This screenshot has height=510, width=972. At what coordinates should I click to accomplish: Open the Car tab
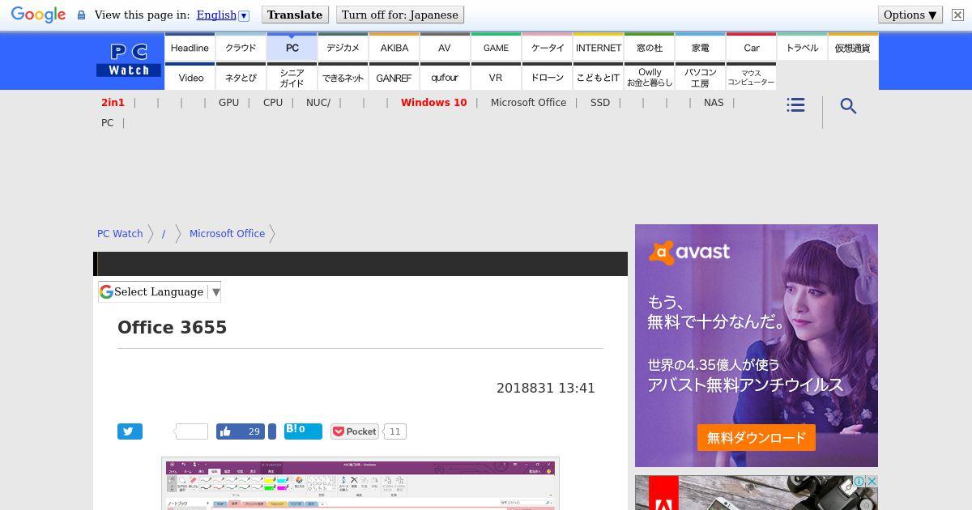(x=752, y=47)
